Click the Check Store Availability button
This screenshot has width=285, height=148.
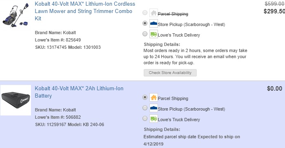(x=170, y=73)
